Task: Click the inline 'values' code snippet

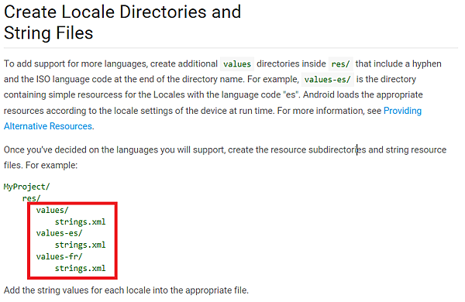Action: coord(237,64)
